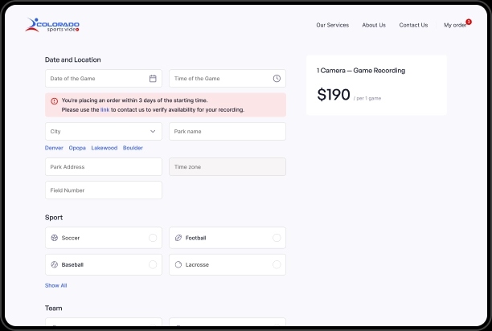Select the Football radio button
This screenshot has width=492, height=331.
click(277, 238)
